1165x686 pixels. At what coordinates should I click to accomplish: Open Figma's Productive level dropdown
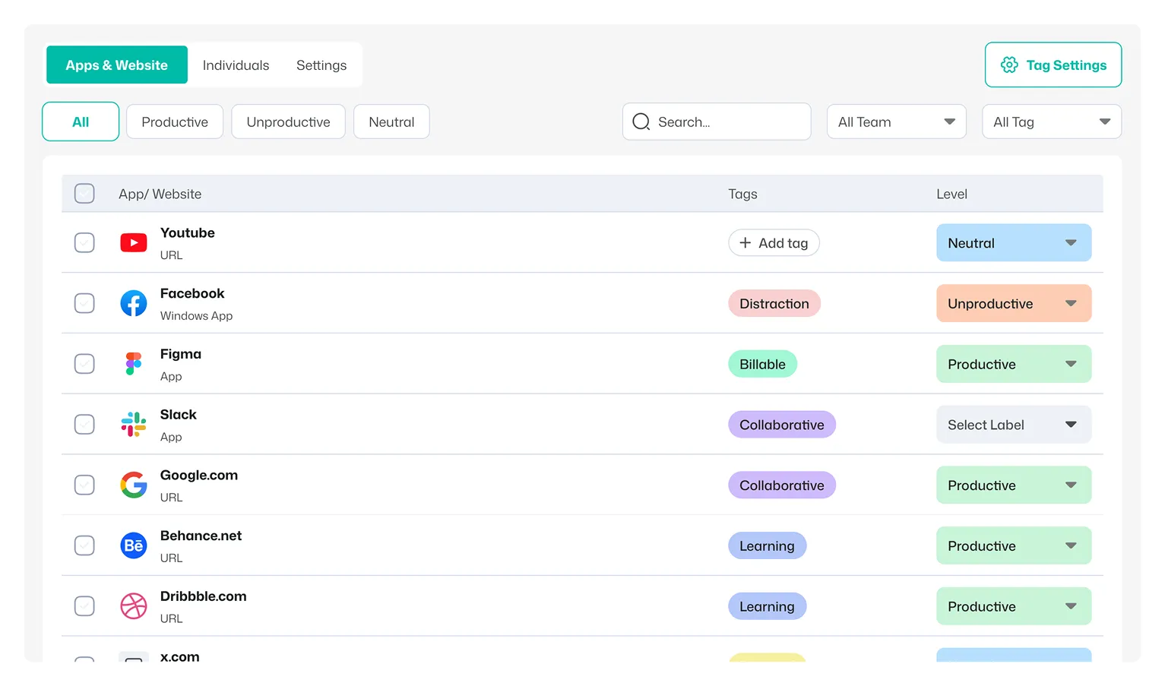(1014, 364)
